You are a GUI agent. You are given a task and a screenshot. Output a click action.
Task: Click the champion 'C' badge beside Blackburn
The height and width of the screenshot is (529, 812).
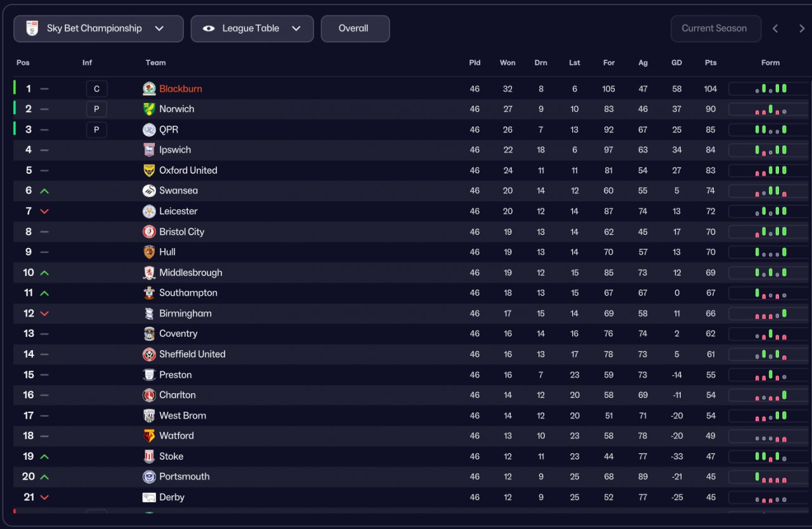click(x=96, y=89)
